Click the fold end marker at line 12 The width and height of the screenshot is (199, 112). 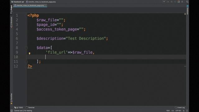[x=26, y=66]
